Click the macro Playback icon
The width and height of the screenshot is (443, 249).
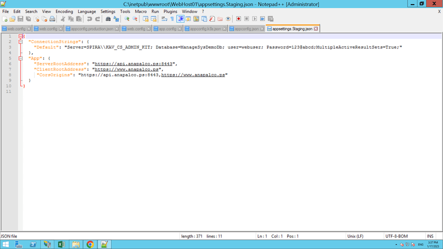point(254,19)
